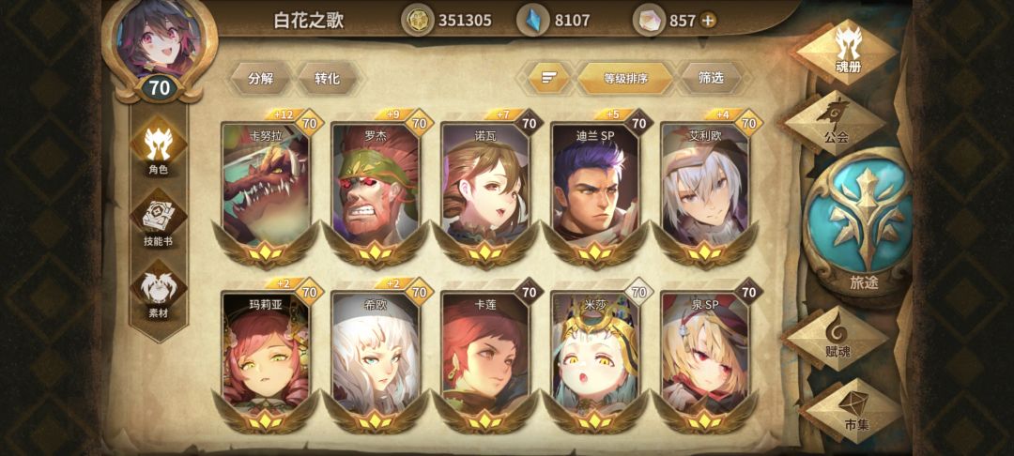Screen dimensions: 1014x456
Task: Click the plus icon beside 857 gems
Action: pyautogui.click(x=709, y=21)
